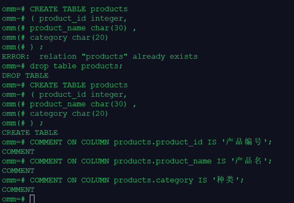Click "products.product_name" in the COMMENT command
Image resolution: width=294 pixels, height=203 pixels.
point(163,161)
